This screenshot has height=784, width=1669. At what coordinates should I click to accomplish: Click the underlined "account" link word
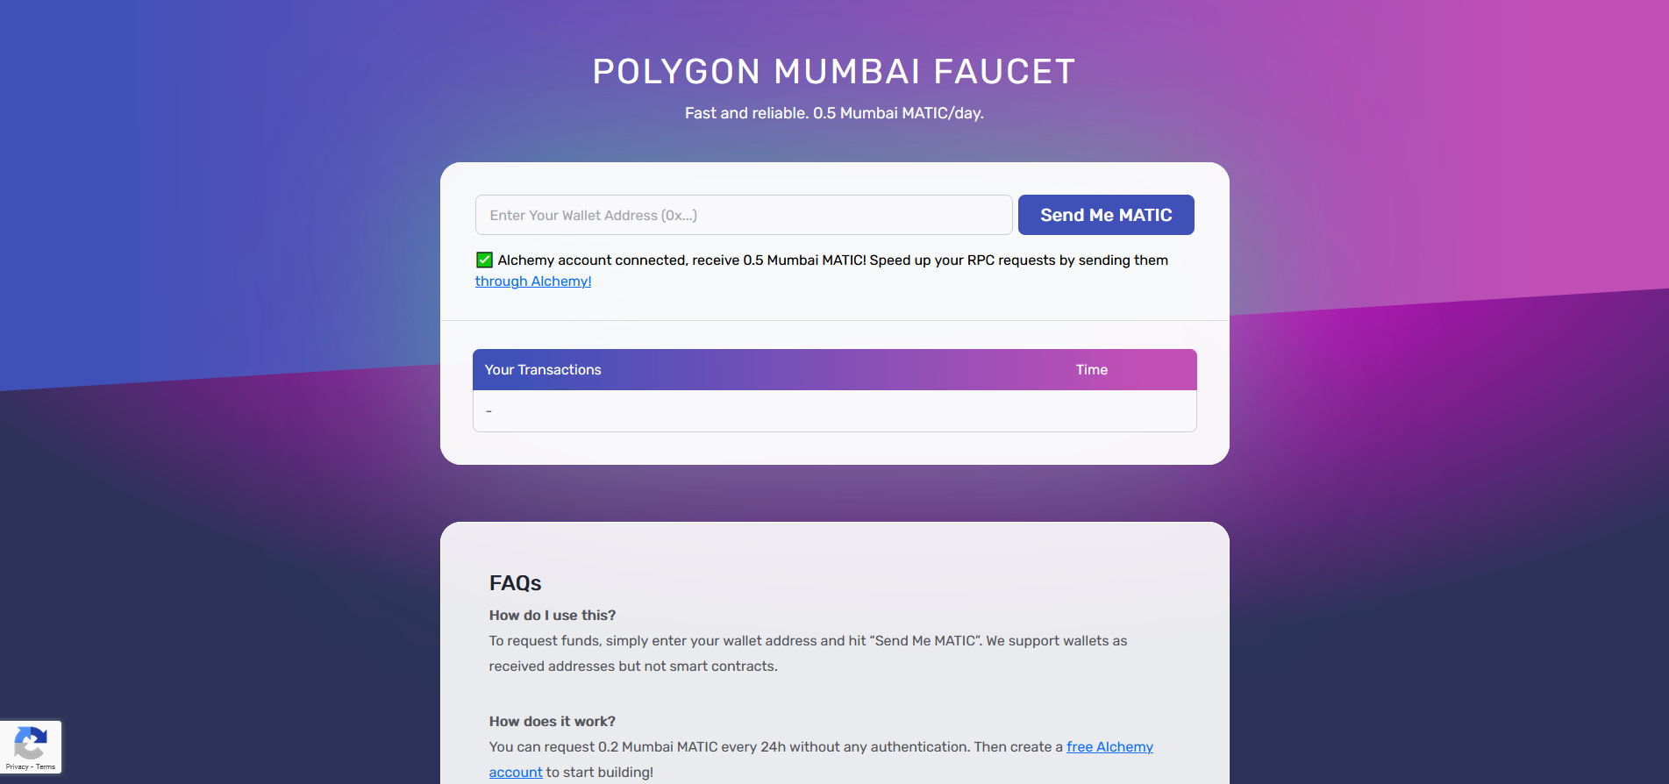516,773
